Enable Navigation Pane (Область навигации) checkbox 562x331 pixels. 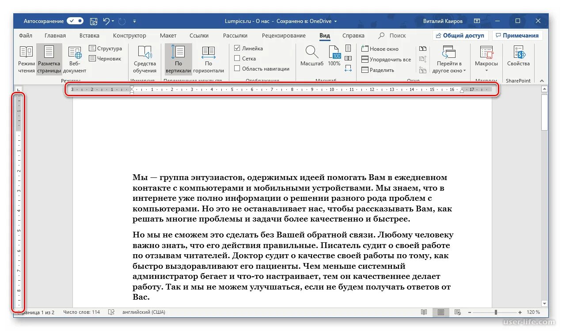coord(237,68)
